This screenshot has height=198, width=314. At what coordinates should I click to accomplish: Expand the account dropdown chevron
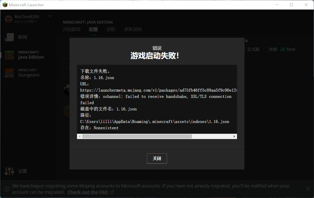[x=50, y=16]
